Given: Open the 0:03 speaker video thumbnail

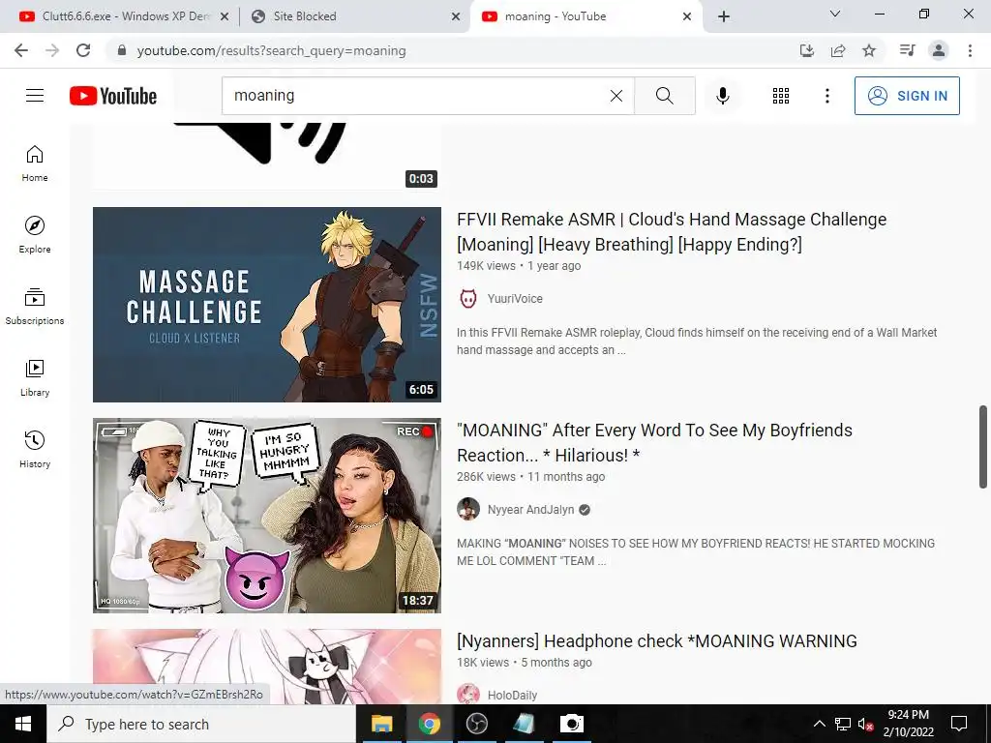Looking at the screenshot, I should click(267, 156).
